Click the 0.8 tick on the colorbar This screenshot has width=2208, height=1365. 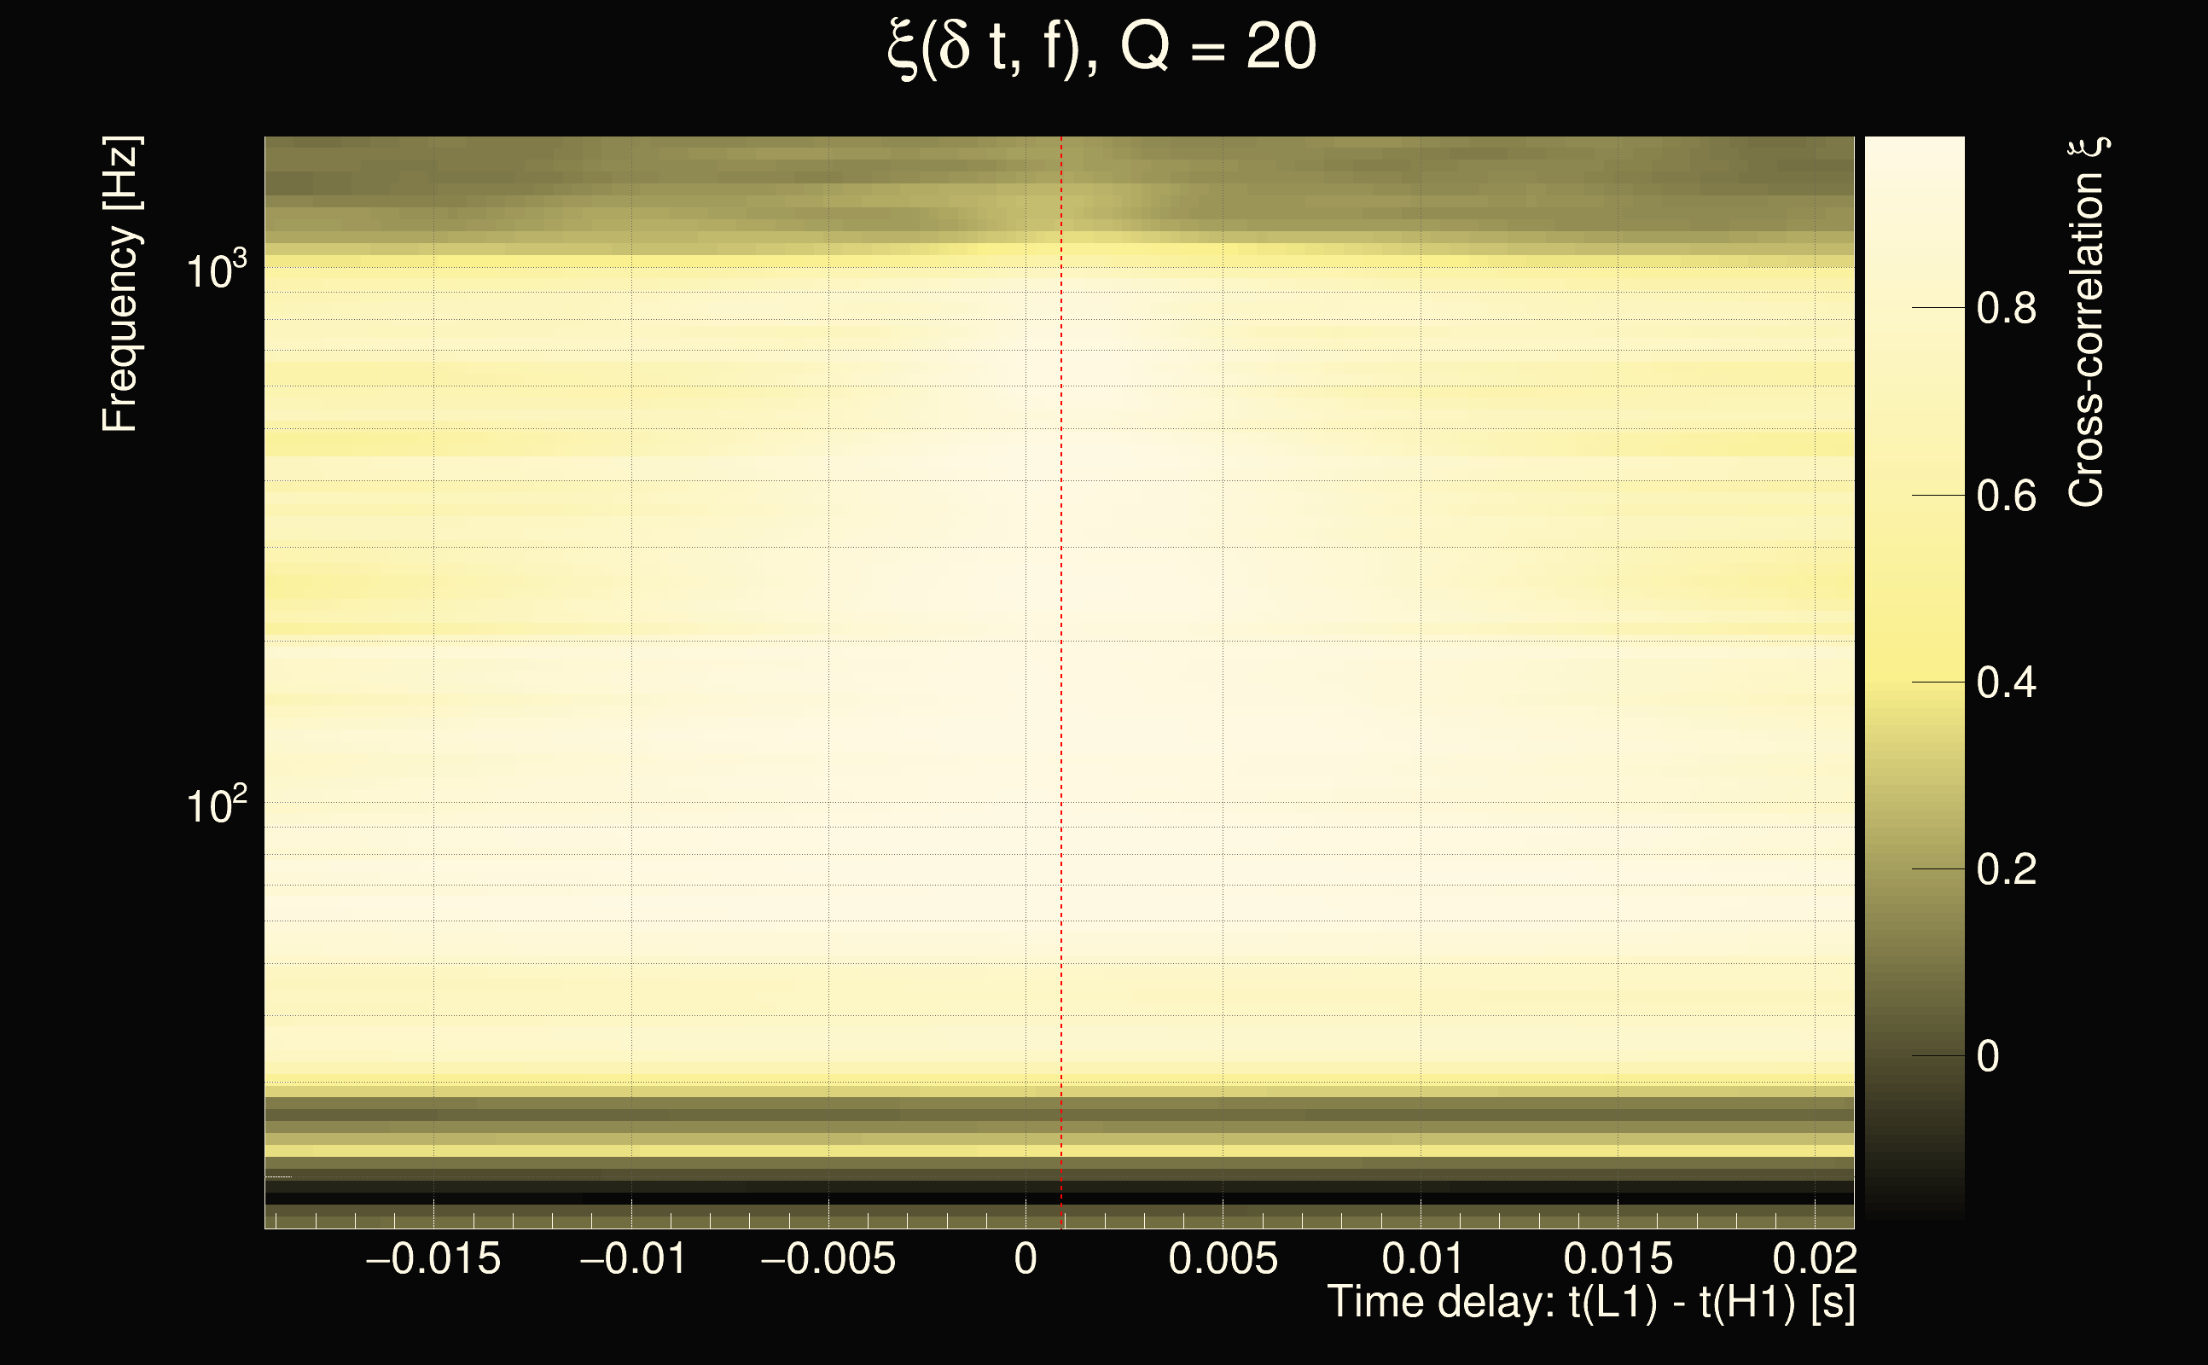point(2006,309)
